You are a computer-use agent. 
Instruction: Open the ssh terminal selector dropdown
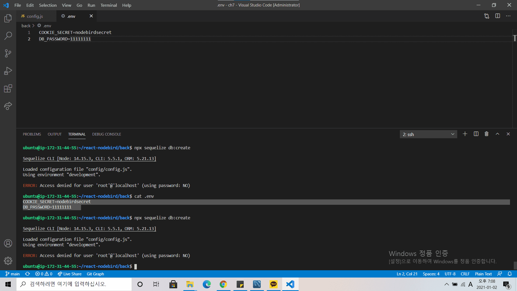[x=428, y=134]
